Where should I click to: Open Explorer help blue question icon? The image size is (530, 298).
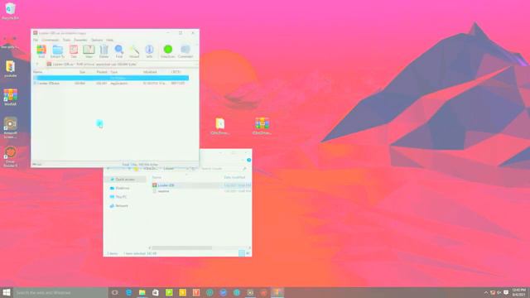(248, 160)
